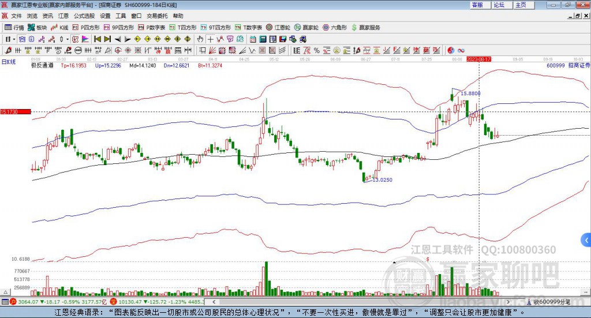This screenshot has width=591, height=318.
Task: Open the 板块 sector view
Action: tap(38, 28)
